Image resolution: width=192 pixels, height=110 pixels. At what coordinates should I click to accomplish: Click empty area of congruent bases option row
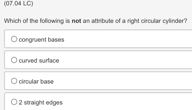[126, 39]
